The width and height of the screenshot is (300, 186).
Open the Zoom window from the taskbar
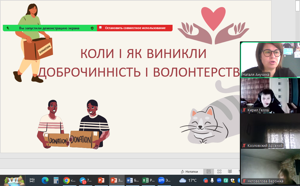(164, 180)
